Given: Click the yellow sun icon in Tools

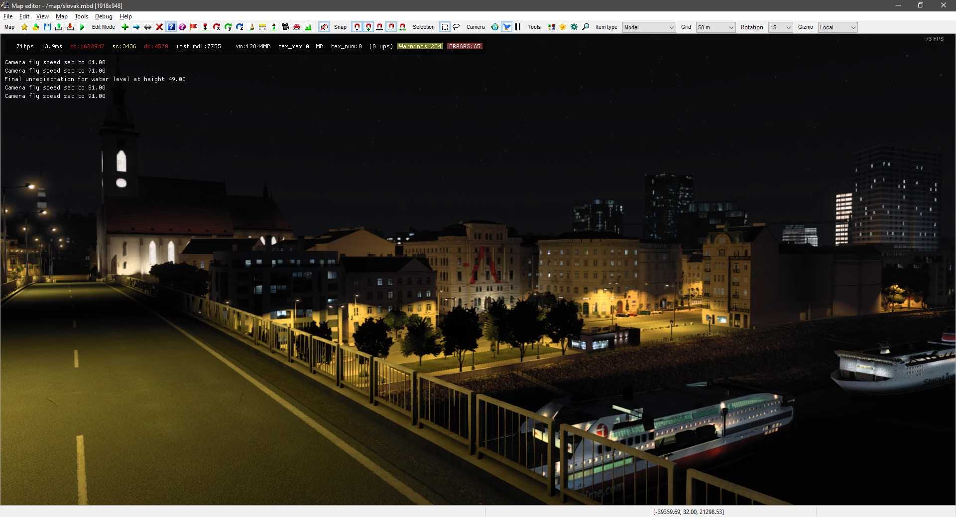Looking at the screenshot, I should 563,27.
